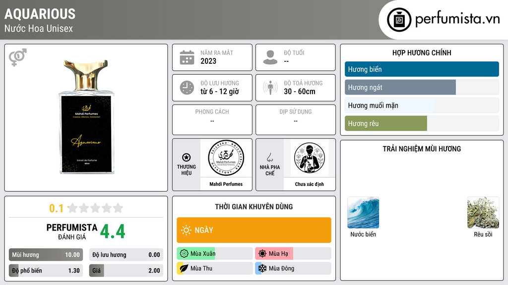Select the Hương biển accord bar
508x285 pixels.
click(422, 69)
